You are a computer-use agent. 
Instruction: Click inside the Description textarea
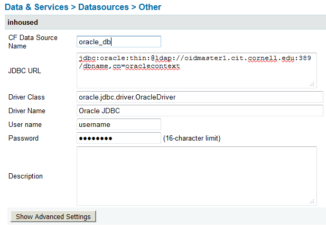tap(197, 176)
